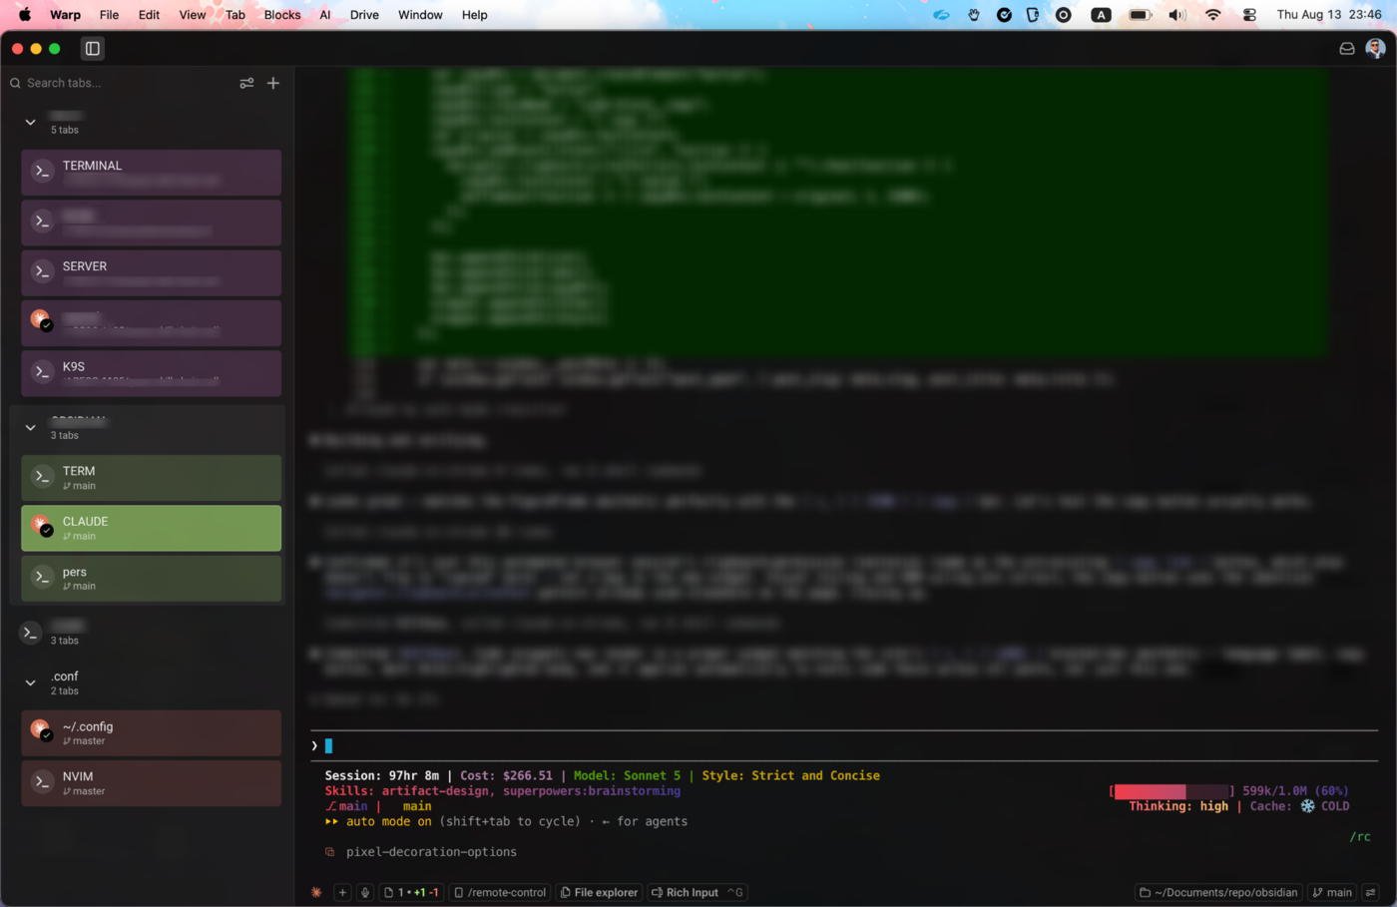Viewport: 1397px width, 907px height.
Task: Open the Blocks menu
Action: [282, 15]
